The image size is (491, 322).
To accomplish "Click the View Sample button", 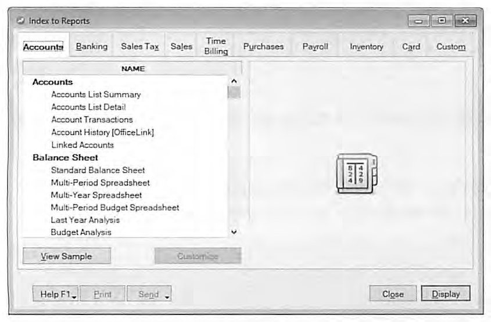I will [x=67, y=256].
